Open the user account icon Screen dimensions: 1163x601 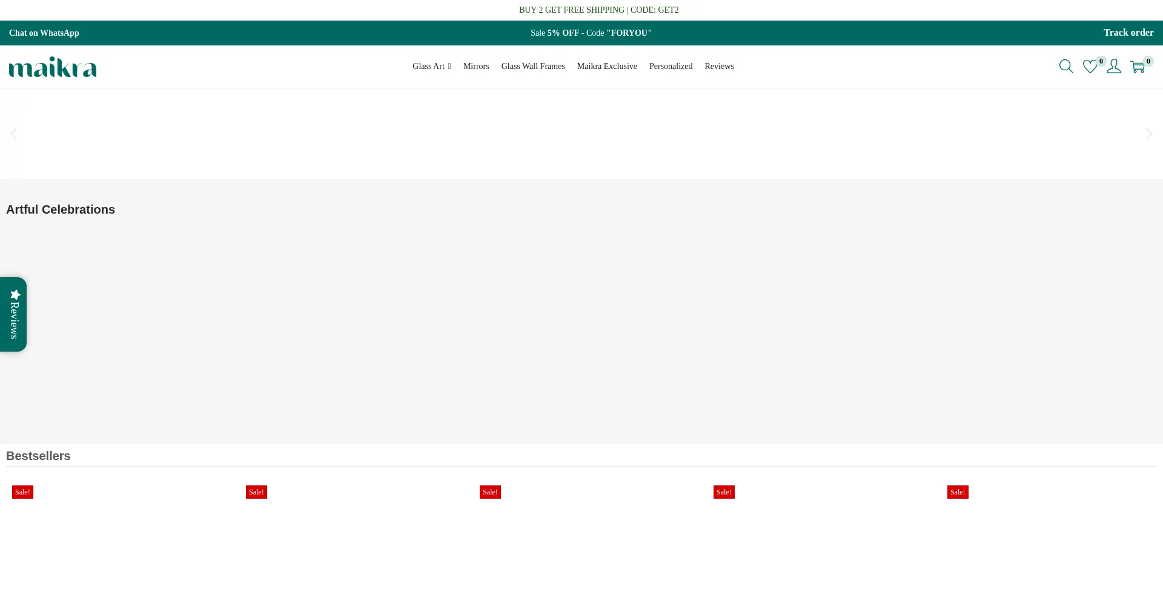click(x=1114, y=67)
